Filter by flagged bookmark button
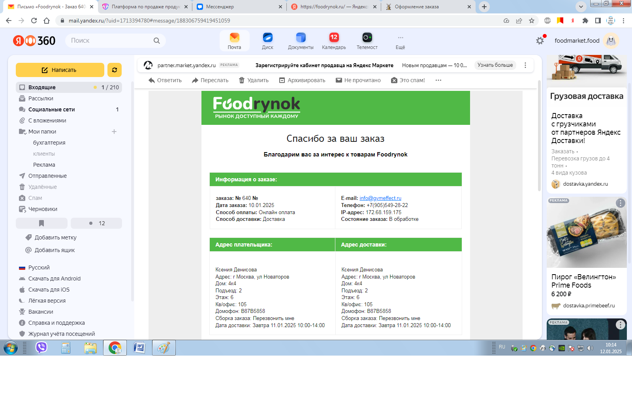 [x=41, y=223]
